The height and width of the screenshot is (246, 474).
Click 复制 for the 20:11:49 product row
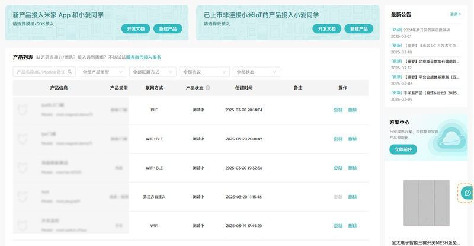(338, 139)
